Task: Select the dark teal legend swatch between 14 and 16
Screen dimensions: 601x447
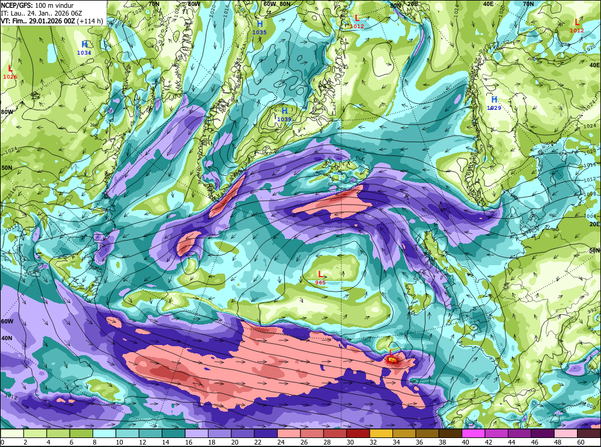Action: [174, 433]
